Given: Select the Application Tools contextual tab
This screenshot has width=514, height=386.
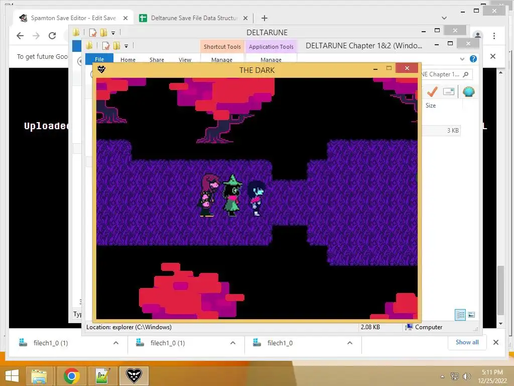Looking at the screenshot, I should [271, 47].
